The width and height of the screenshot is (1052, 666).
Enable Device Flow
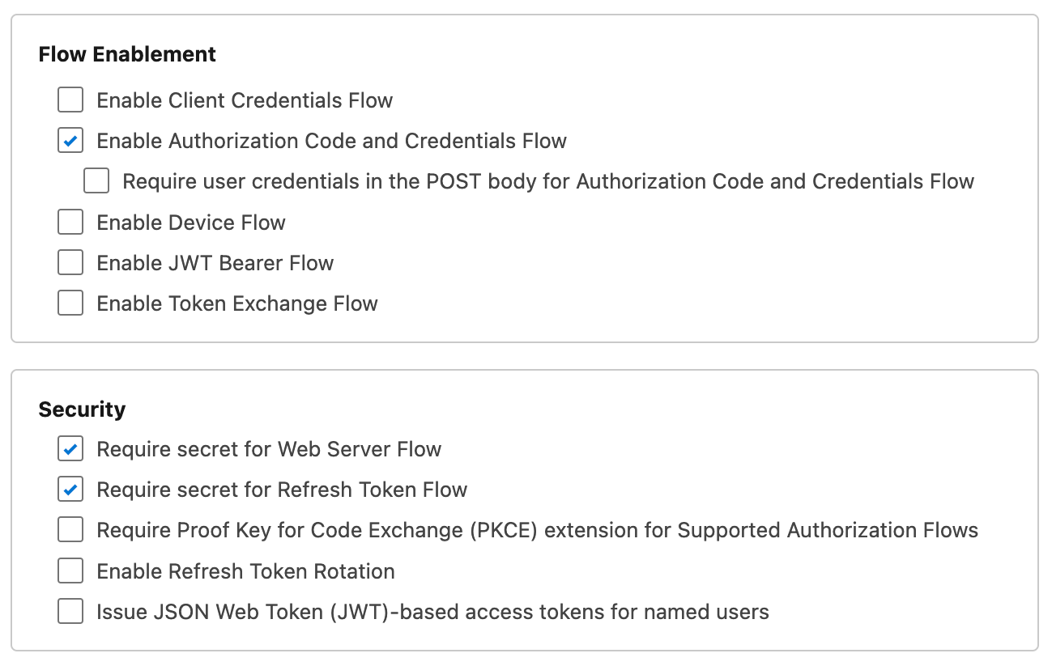click(x=70, y=222)
